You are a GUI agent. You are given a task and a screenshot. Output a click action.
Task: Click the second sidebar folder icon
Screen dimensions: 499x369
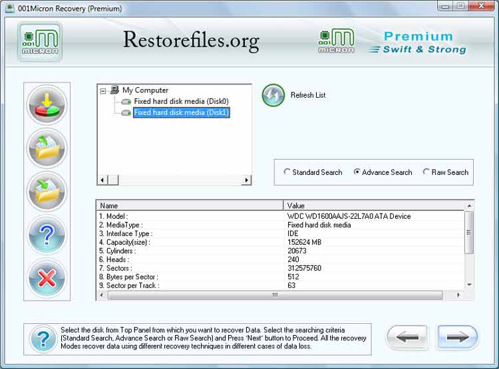(47, 148)
